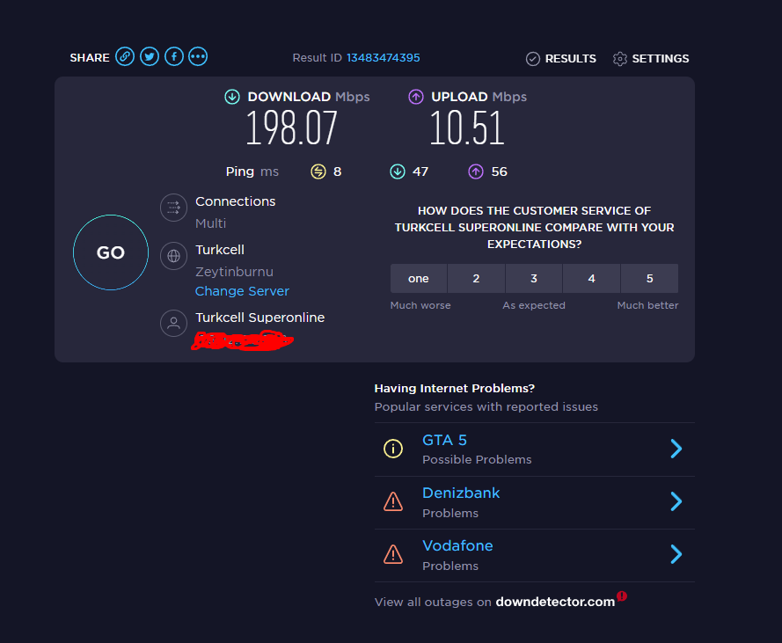Expand GTA 5 chevron arrow
The width and height of the screenshot is (782, 643).
point(676,449)
